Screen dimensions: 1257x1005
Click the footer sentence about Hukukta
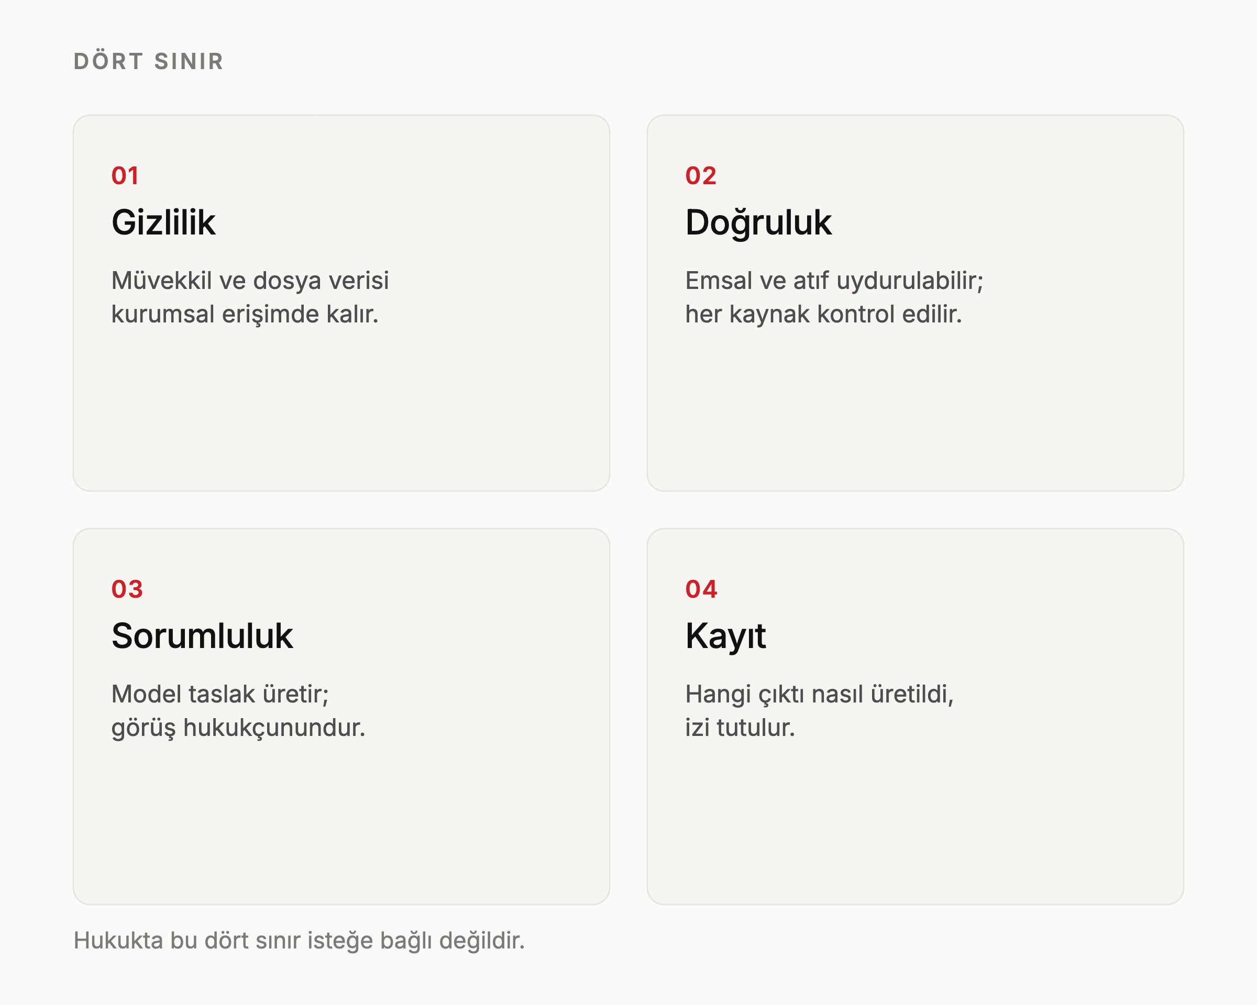click(x=299, y=941)
